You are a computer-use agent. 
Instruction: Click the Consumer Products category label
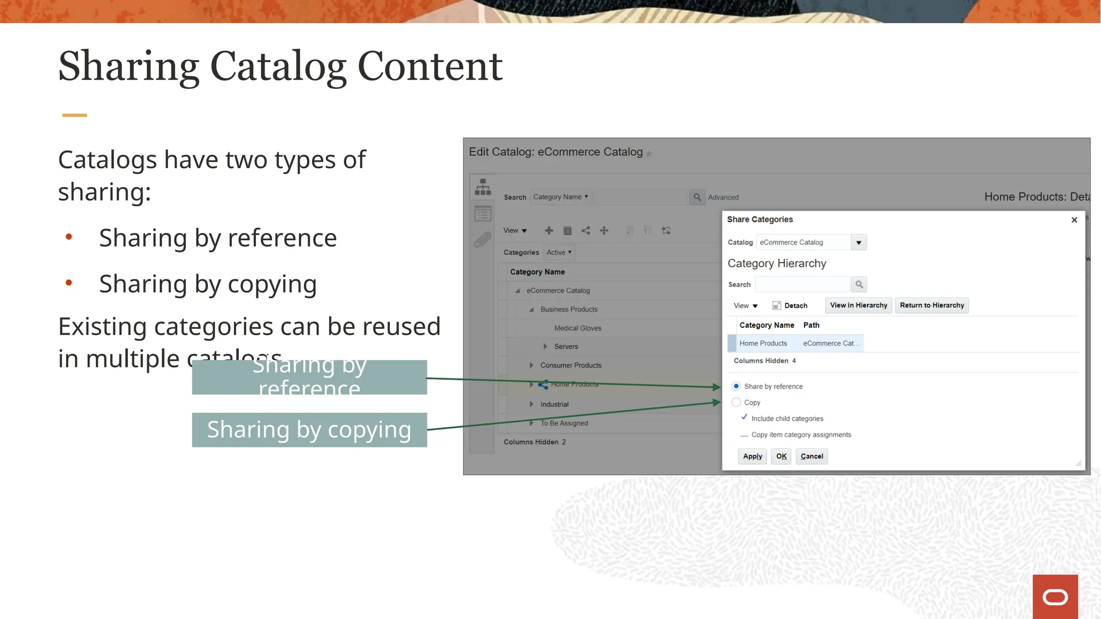pos(571,365)
